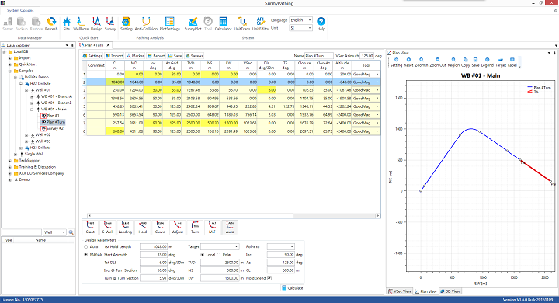The image size is (559, 303).
Task: Open PlotSettings in the ribbon
Action: point(170,23)
